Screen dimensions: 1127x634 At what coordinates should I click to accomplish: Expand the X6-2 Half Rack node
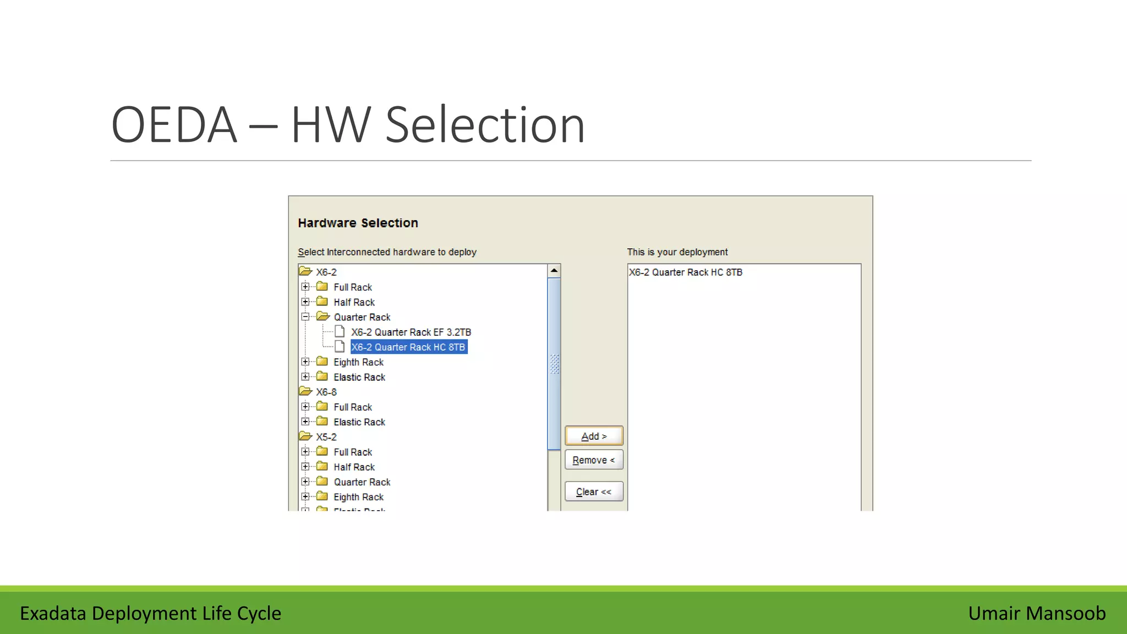(305, 302)
